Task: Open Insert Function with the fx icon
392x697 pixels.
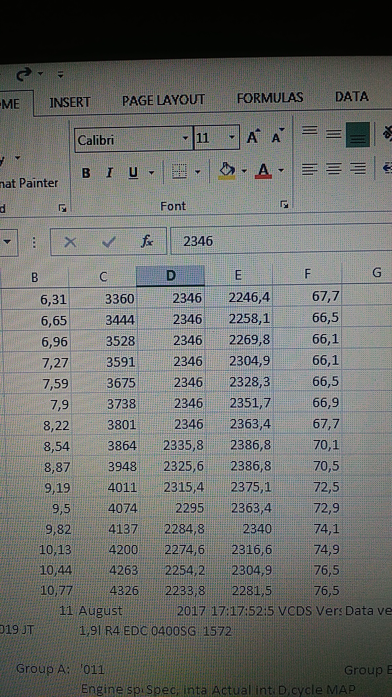Action: tap(147, 241)
